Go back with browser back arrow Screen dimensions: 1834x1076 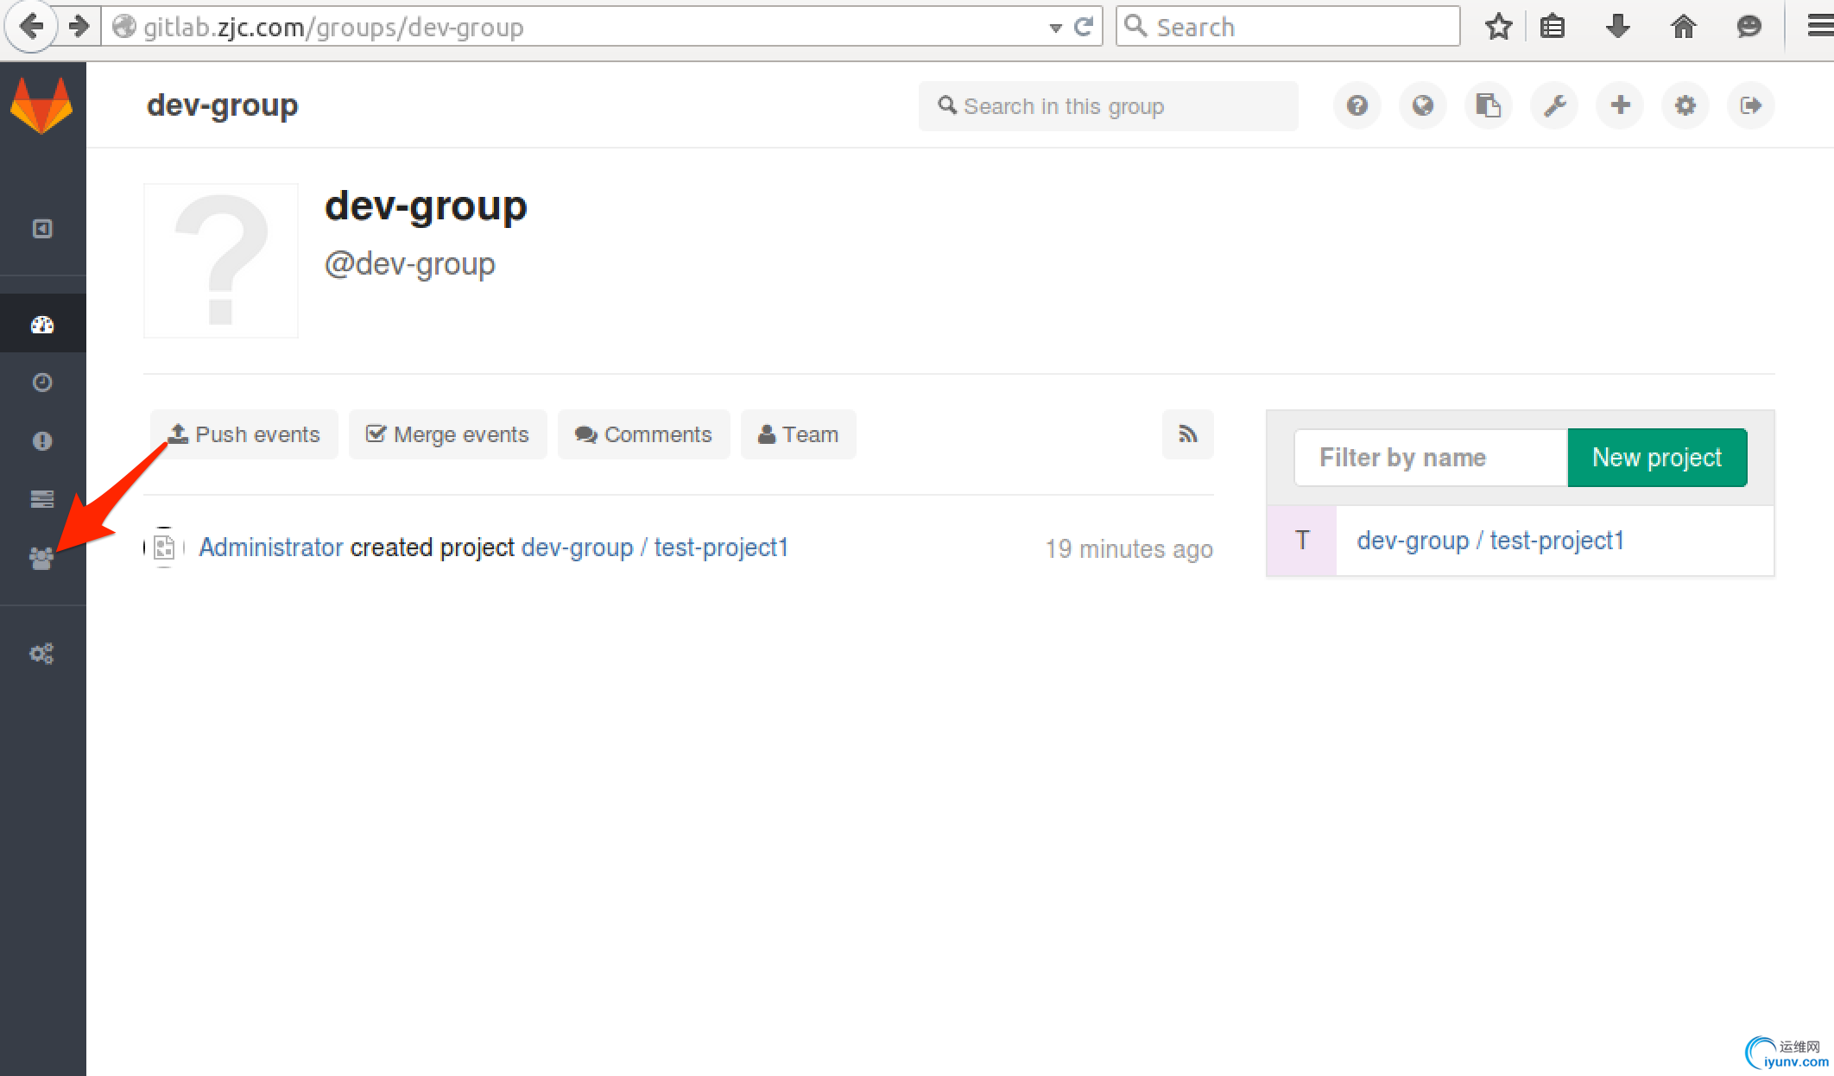31,27
